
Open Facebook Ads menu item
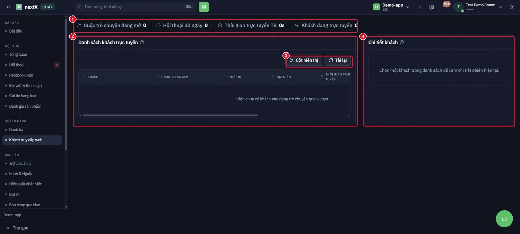coord(32,75)
